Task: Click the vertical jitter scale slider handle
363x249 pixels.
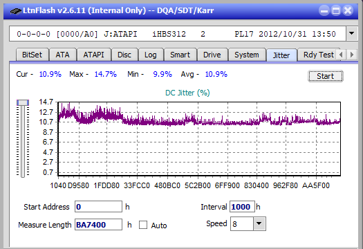Action: pos(23,102)
